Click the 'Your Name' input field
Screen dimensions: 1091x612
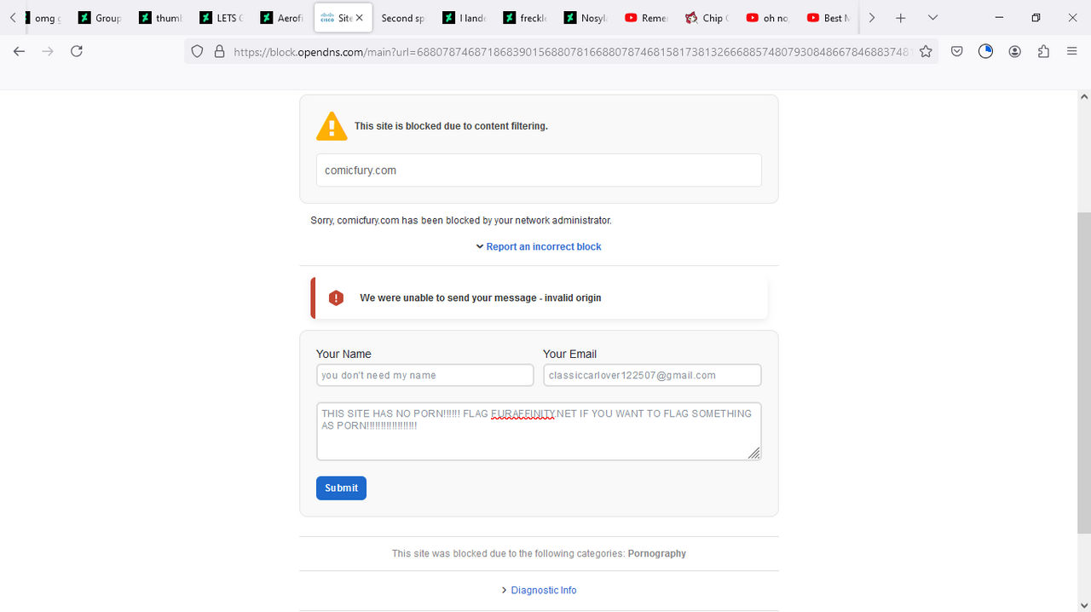[x=424, y=375]
